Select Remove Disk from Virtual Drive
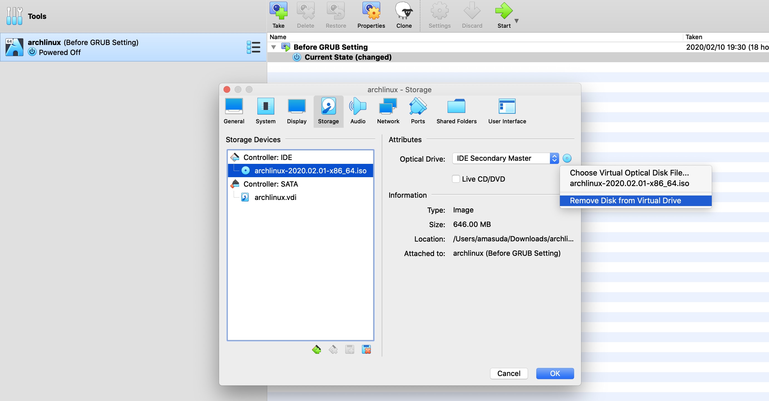769x401 pixels. (625, 200)
